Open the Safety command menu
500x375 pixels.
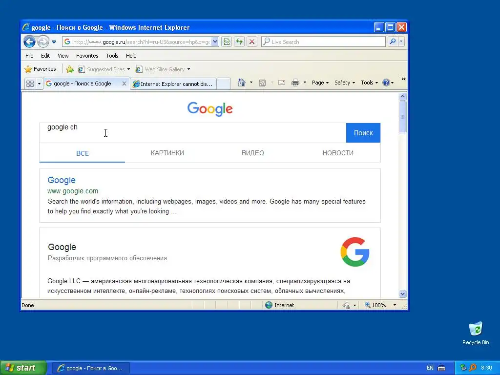coord(345,83)
